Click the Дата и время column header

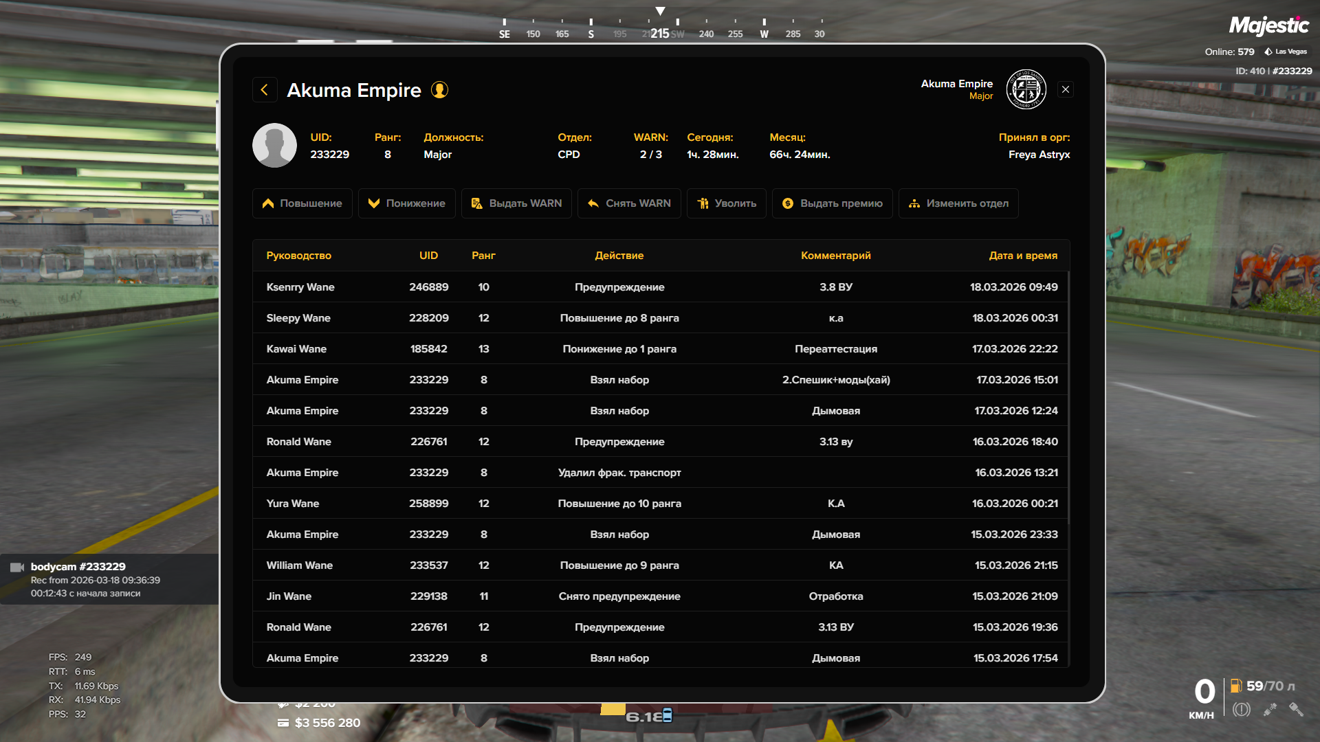click(1022, 256)
